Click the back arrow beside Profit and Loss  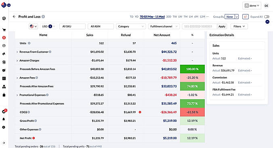pos(14,16)
